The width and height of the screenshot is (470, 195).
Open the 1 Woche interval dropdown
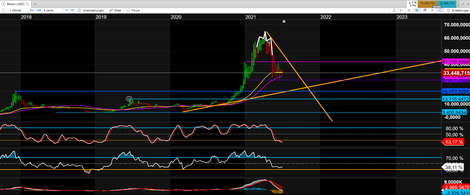tap(16, 10)
